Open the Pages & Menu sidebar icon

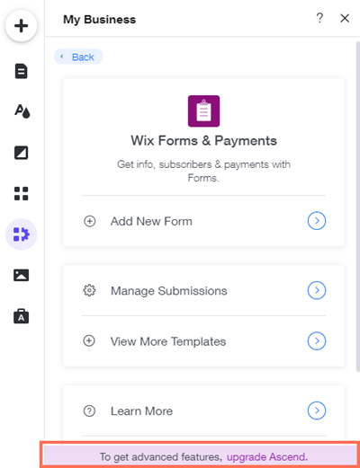(21, 71)
